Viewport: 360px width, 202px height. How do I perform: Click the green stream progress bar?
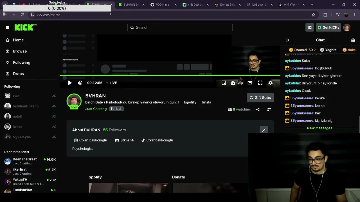[170, 75]
